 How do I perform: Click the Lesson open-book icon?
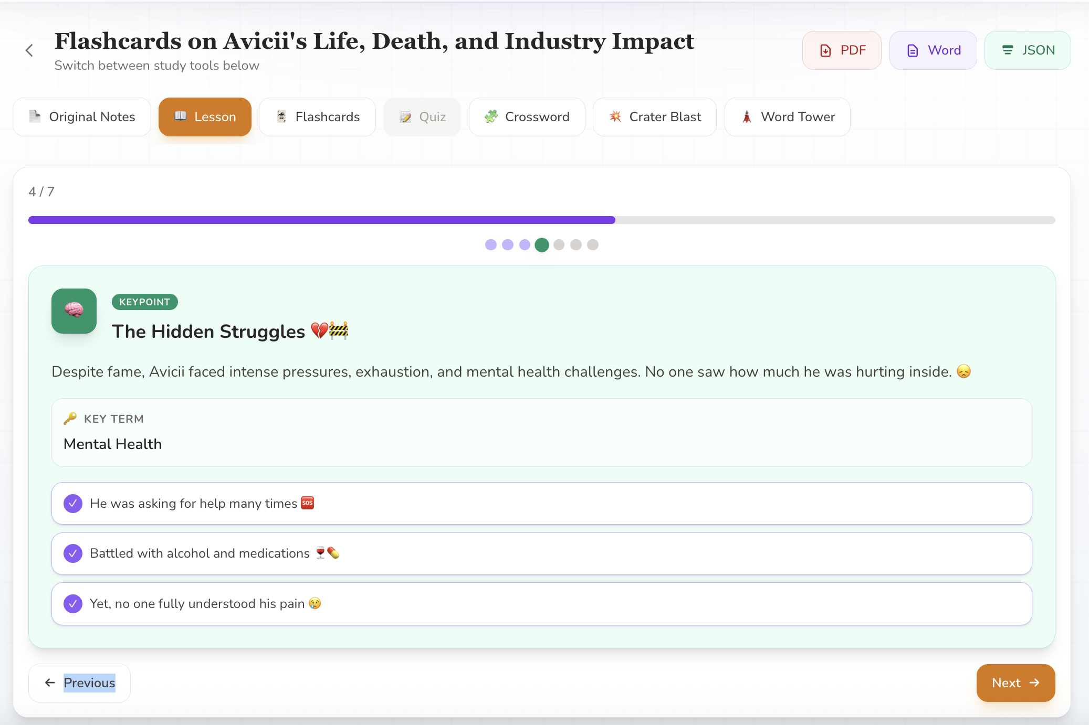[x=180, y=116]
